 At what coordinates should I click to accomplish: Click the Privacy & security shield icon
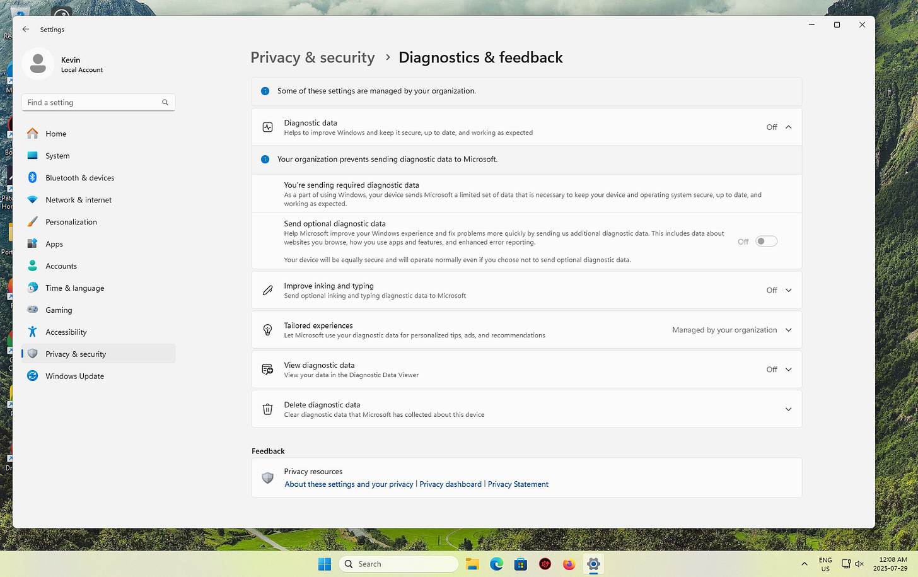coord(33,354)
